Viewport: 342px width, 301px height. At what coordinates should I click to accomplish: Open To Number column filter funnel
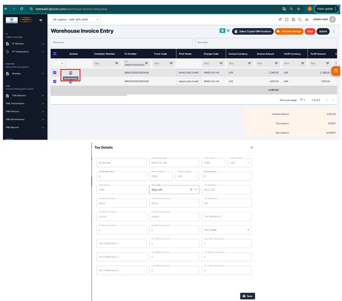click(x=146, y=63)
